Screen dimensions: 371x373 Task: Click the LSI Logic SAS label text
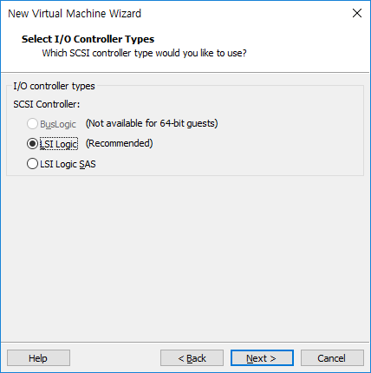click(x=68, y=164)
